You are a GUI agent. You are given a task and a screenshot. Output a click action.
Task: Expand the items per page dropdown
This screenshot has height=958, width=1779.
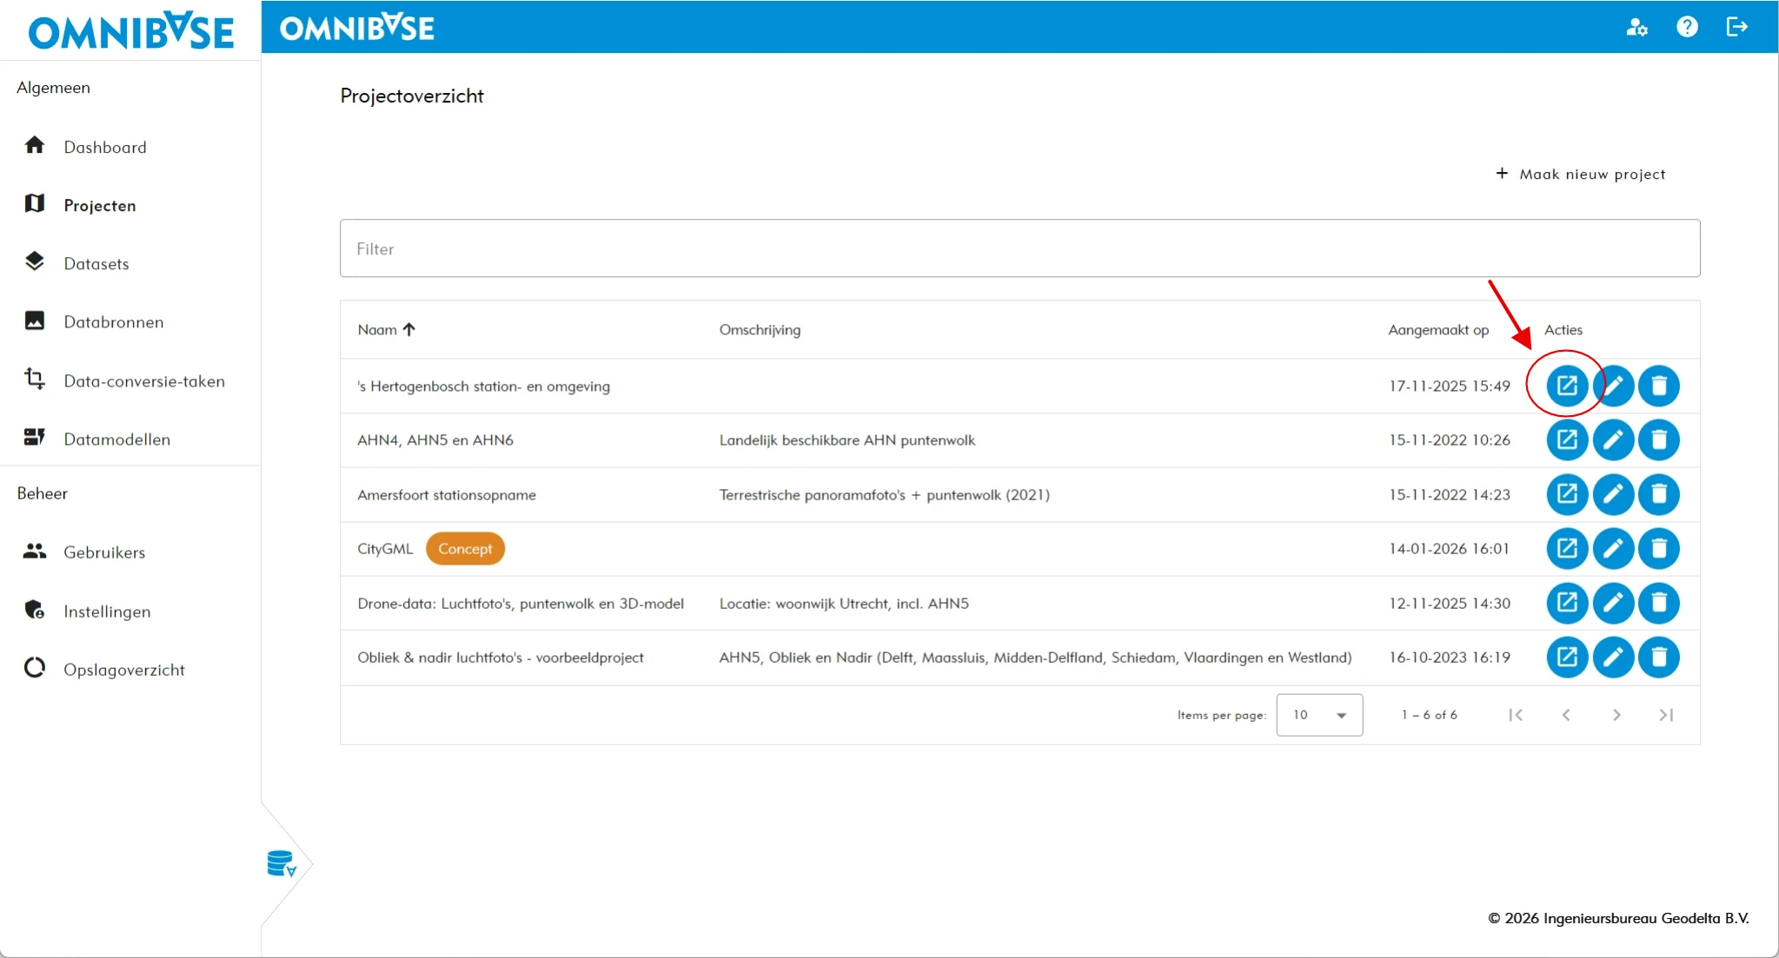pyautogui.click(x=1318, y=715)
